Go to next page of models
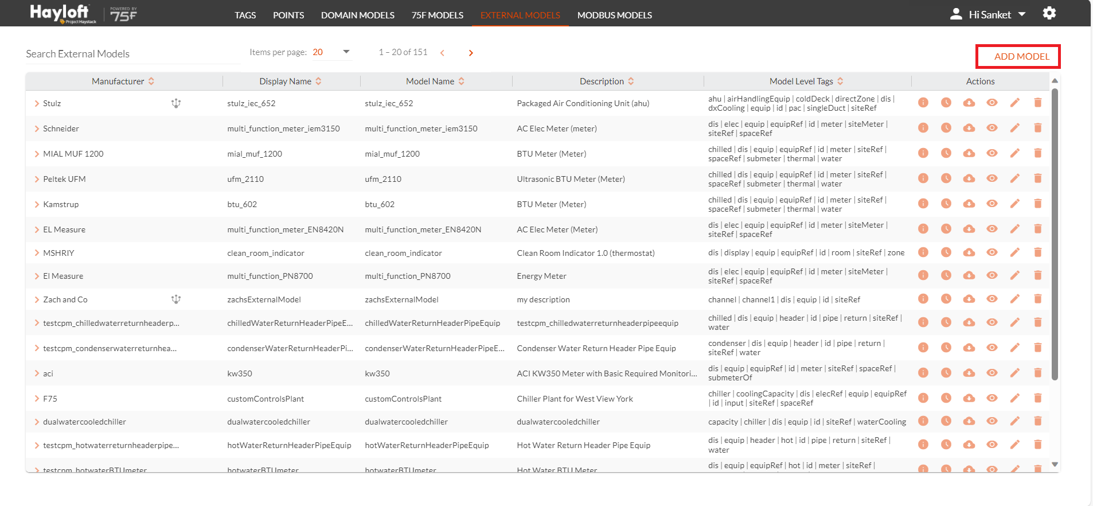 tap(471, 53)
